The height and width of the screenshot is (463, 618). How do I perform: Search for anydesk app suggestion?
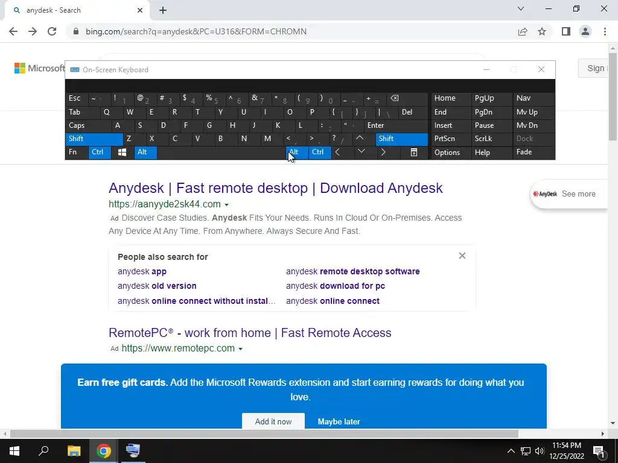[x=142, y=271]
